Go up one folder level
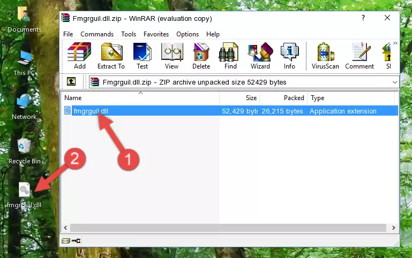Viewport: 412px width, 258px height. [x=71, y=81]
